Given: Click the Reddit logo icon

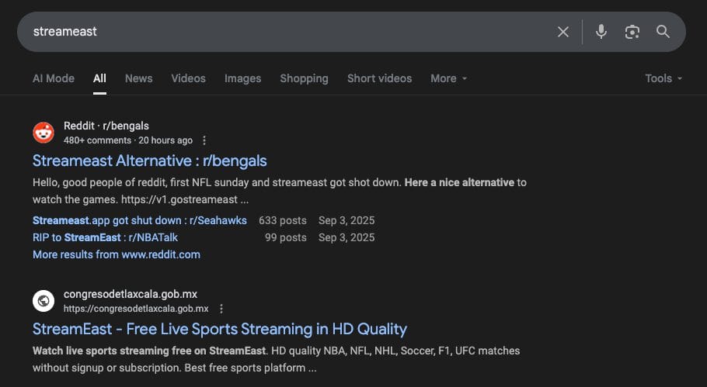Looking at the screenshot, I should click(x=44, y=133).
